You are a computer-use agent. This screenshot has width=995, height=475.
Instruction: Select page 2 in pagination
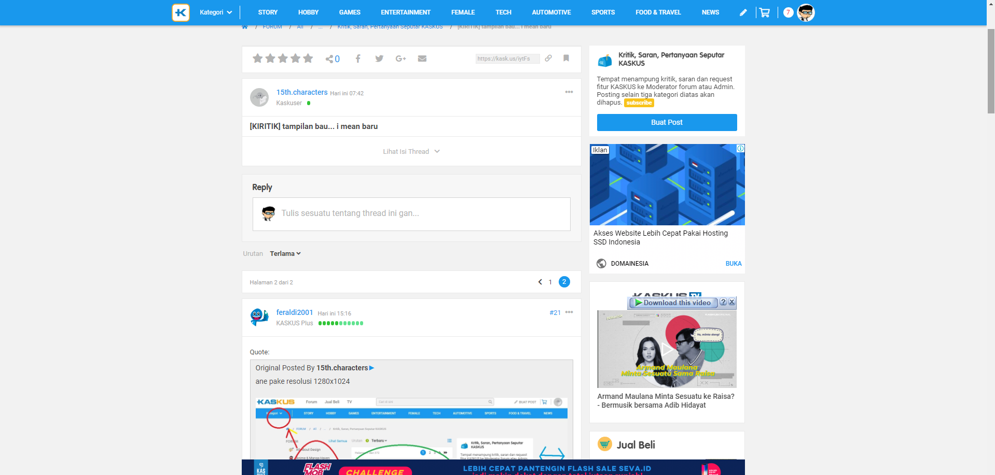[x=564, y=282]
